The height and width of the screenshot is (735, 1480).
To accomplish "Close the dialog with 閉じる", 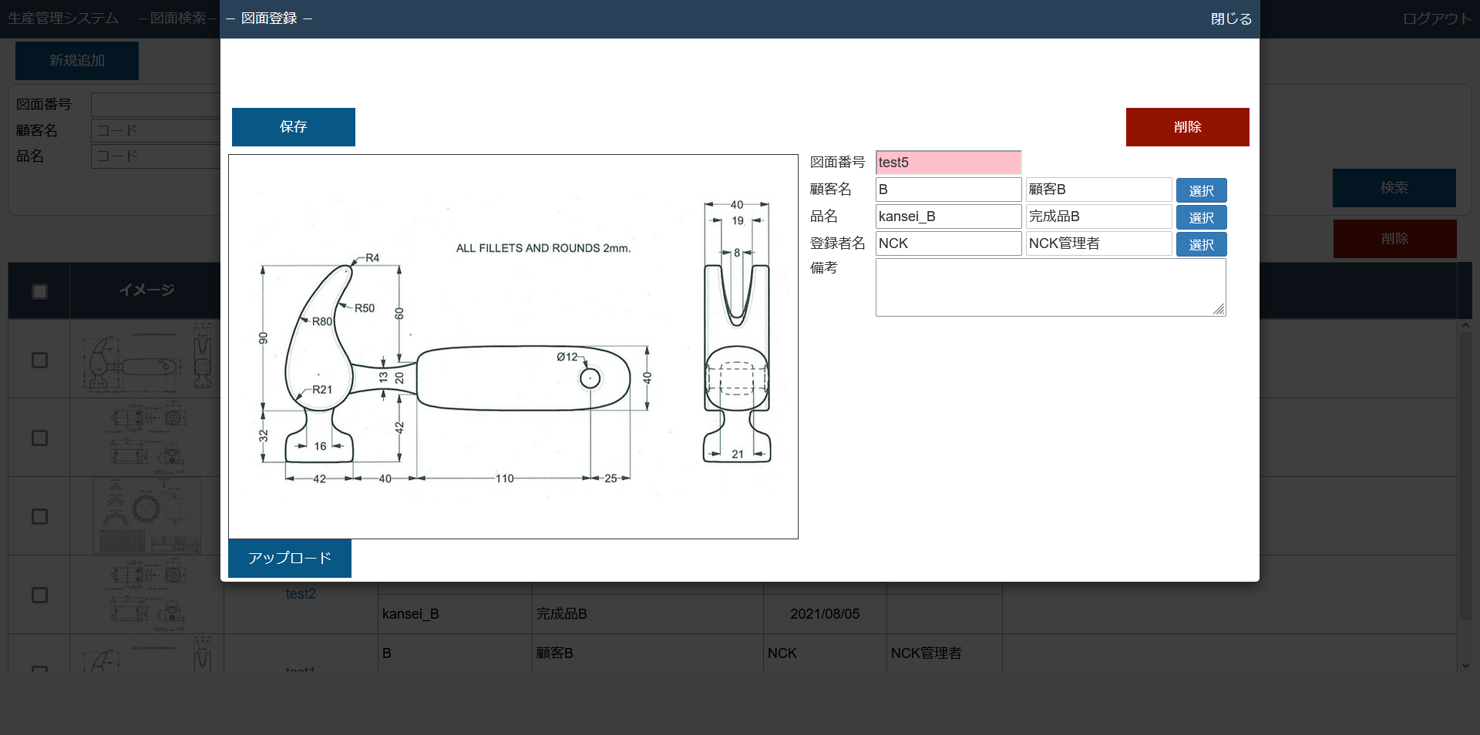I will pyautogui.click(x=1230, y=19).
